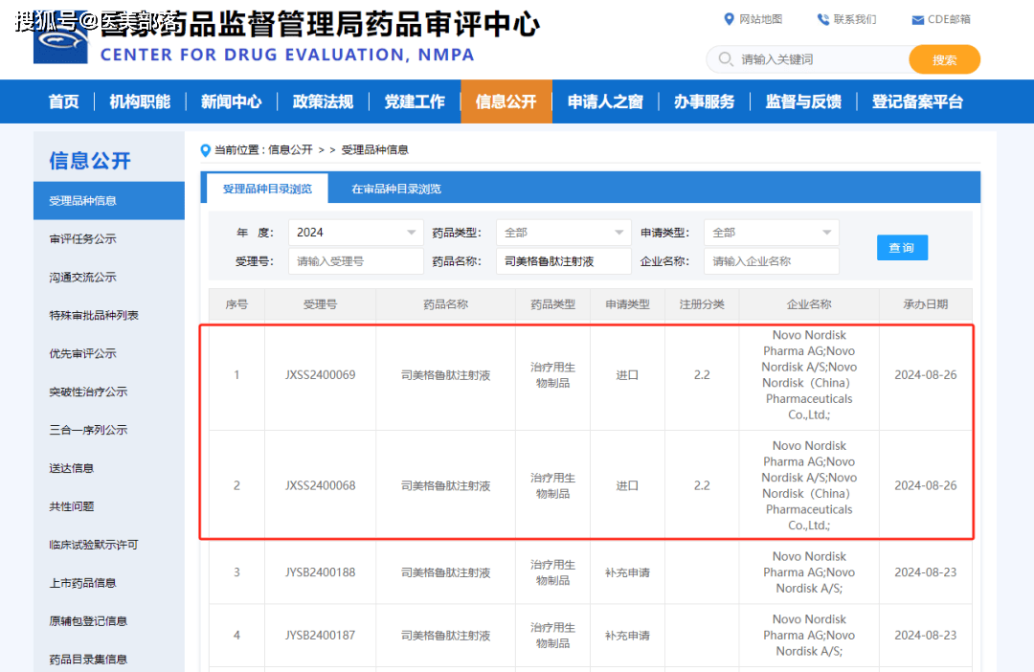Click registration class 2.2 in row JXSS2400069
Viewport: 1034px width, 672px height.
click(x=702, y=375)
